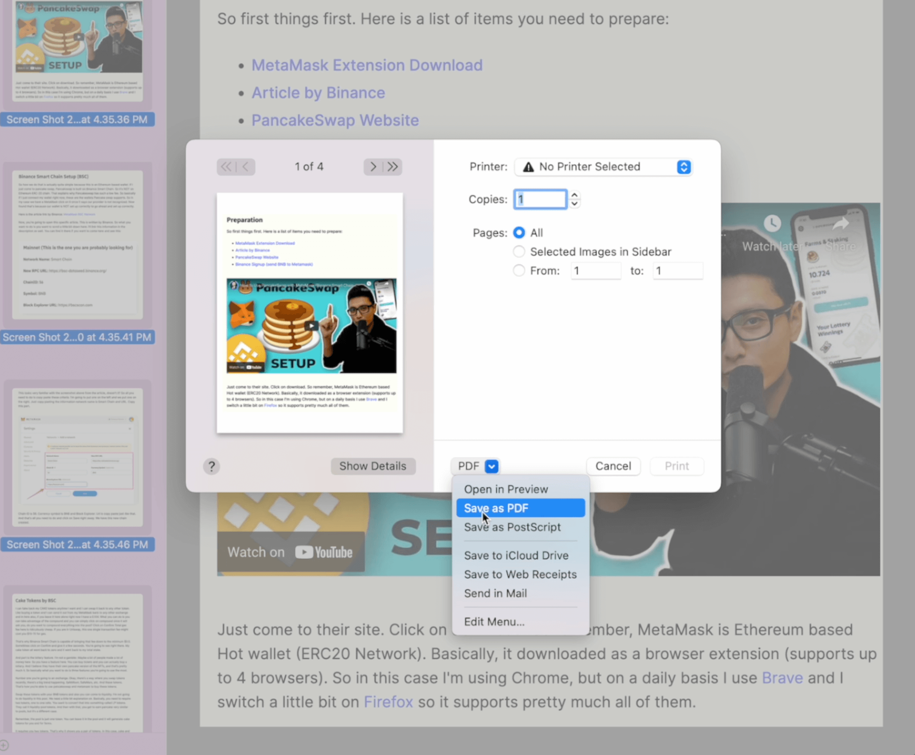Go to next page in print preview
915x755 pixels.
(373, 167)
